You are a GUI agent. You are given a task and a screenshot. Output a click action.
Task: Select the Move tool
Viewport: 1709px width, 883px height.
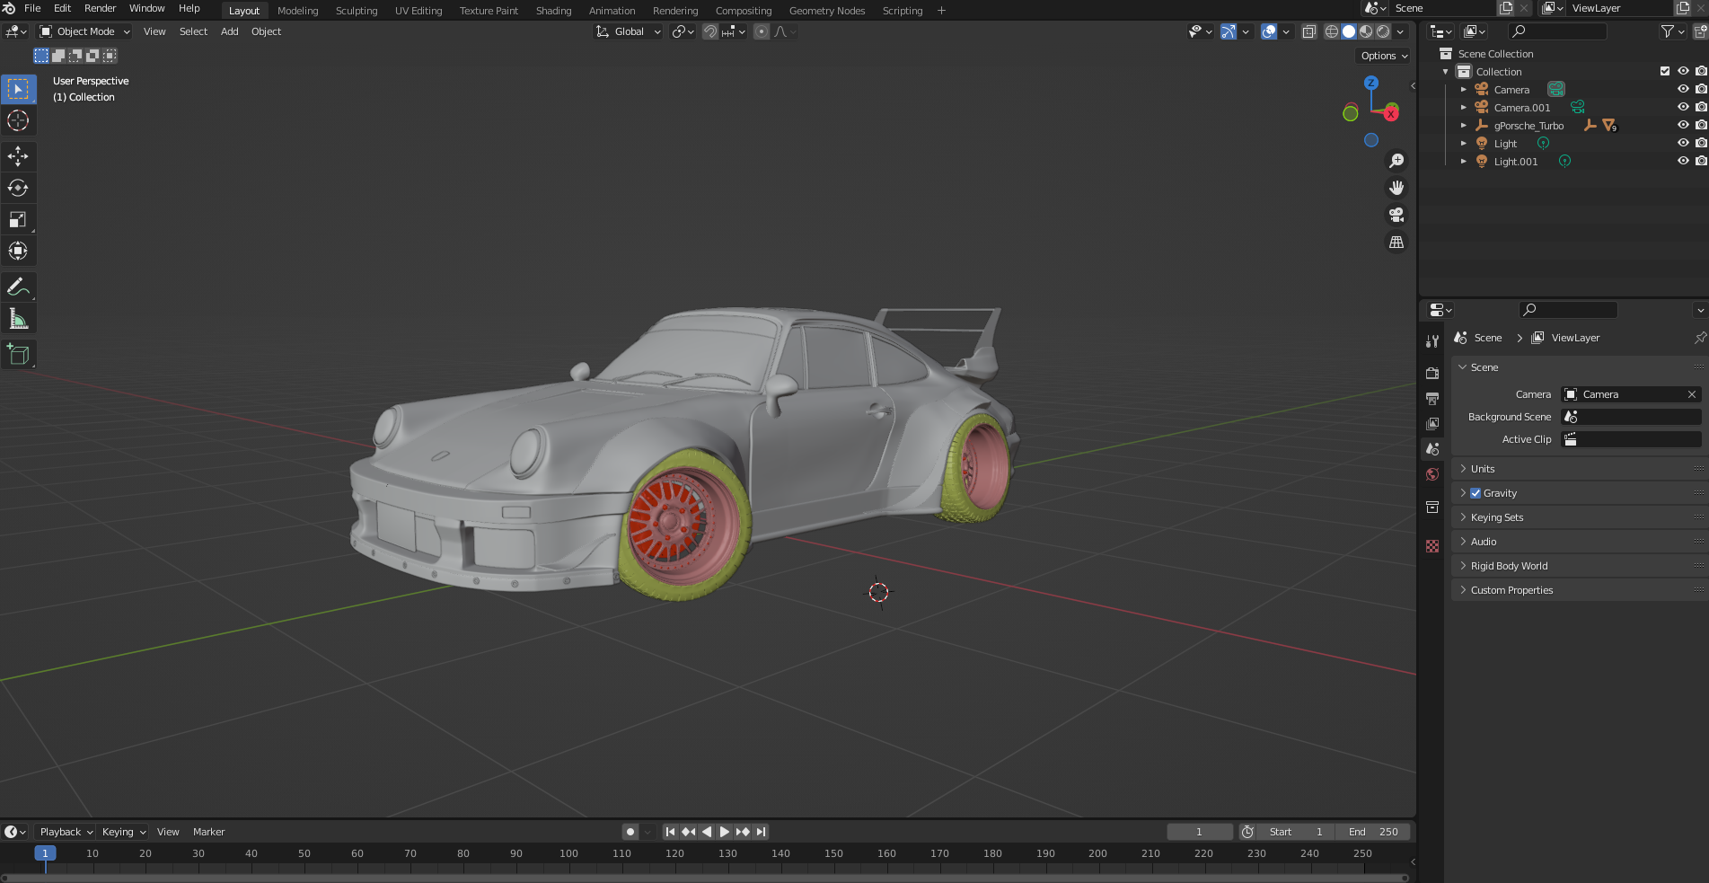(x=18, y=156)
